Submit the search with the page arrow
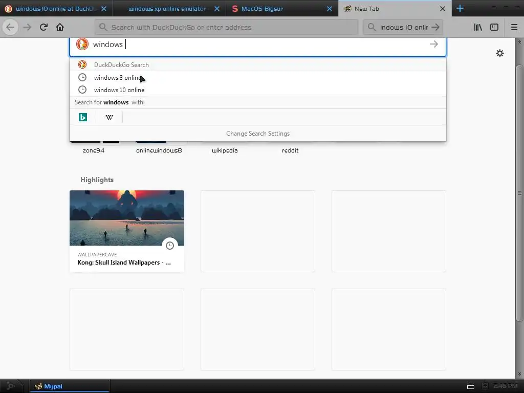Image resolution: width=524 pixels, height=393 pixels. click(x=434, y=44)
